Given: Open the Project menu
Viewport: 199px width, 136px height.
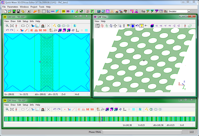Looking at the screenshot, I should pyautogui.click(x=34, y=7).
